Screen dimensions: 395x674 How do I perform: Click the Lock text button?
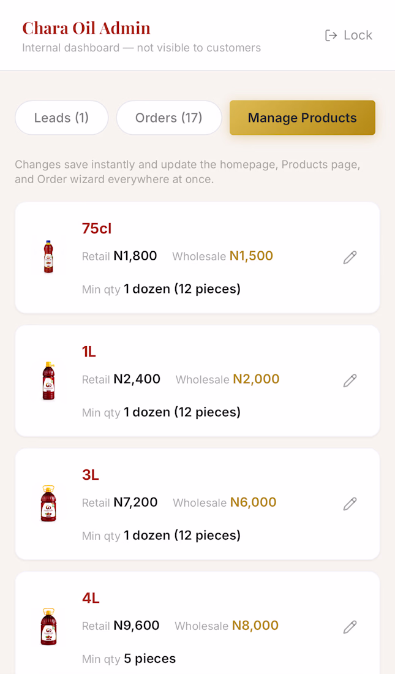coord(358,36)
